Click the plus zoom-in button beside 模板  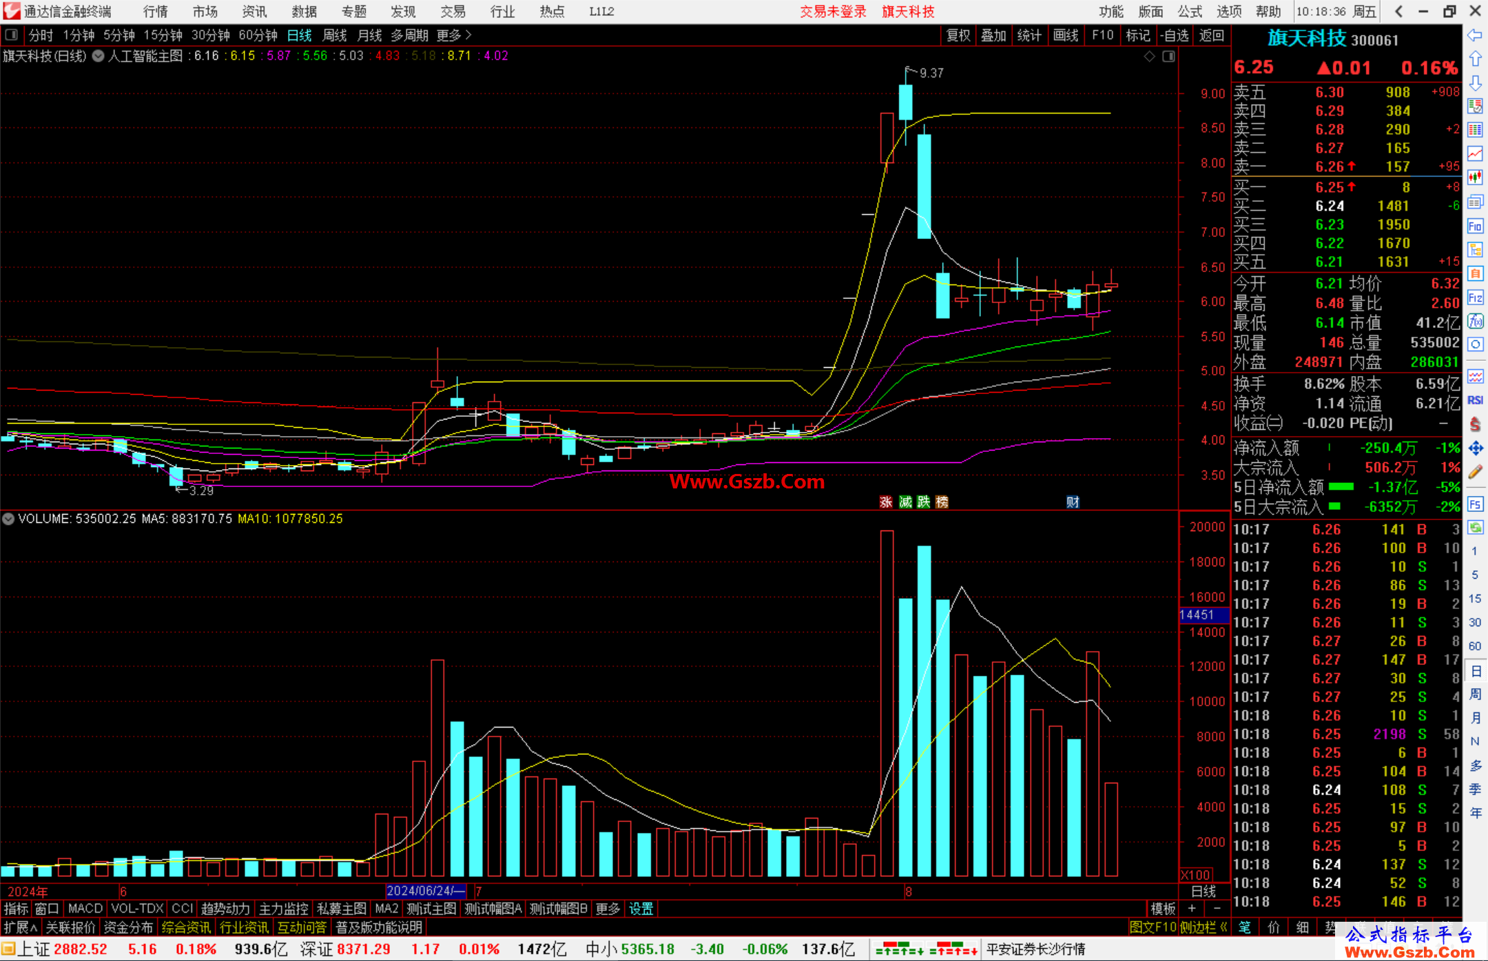pos(1192,909)
